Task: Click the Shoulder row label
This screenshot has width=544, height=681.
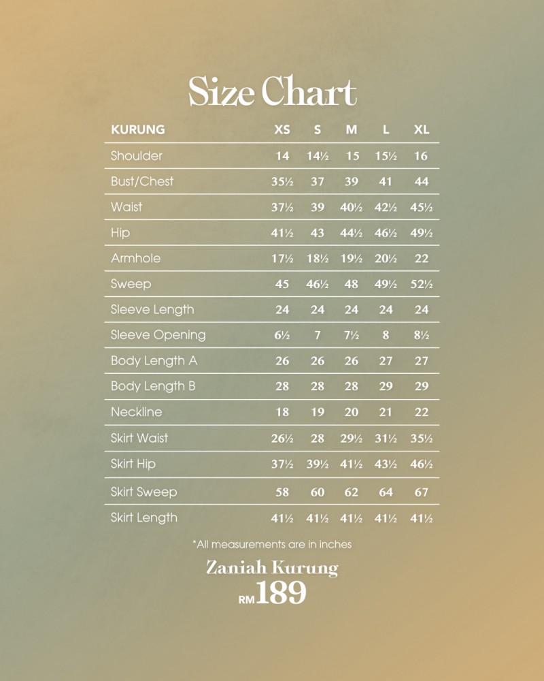Action: [x=136, y=155]
